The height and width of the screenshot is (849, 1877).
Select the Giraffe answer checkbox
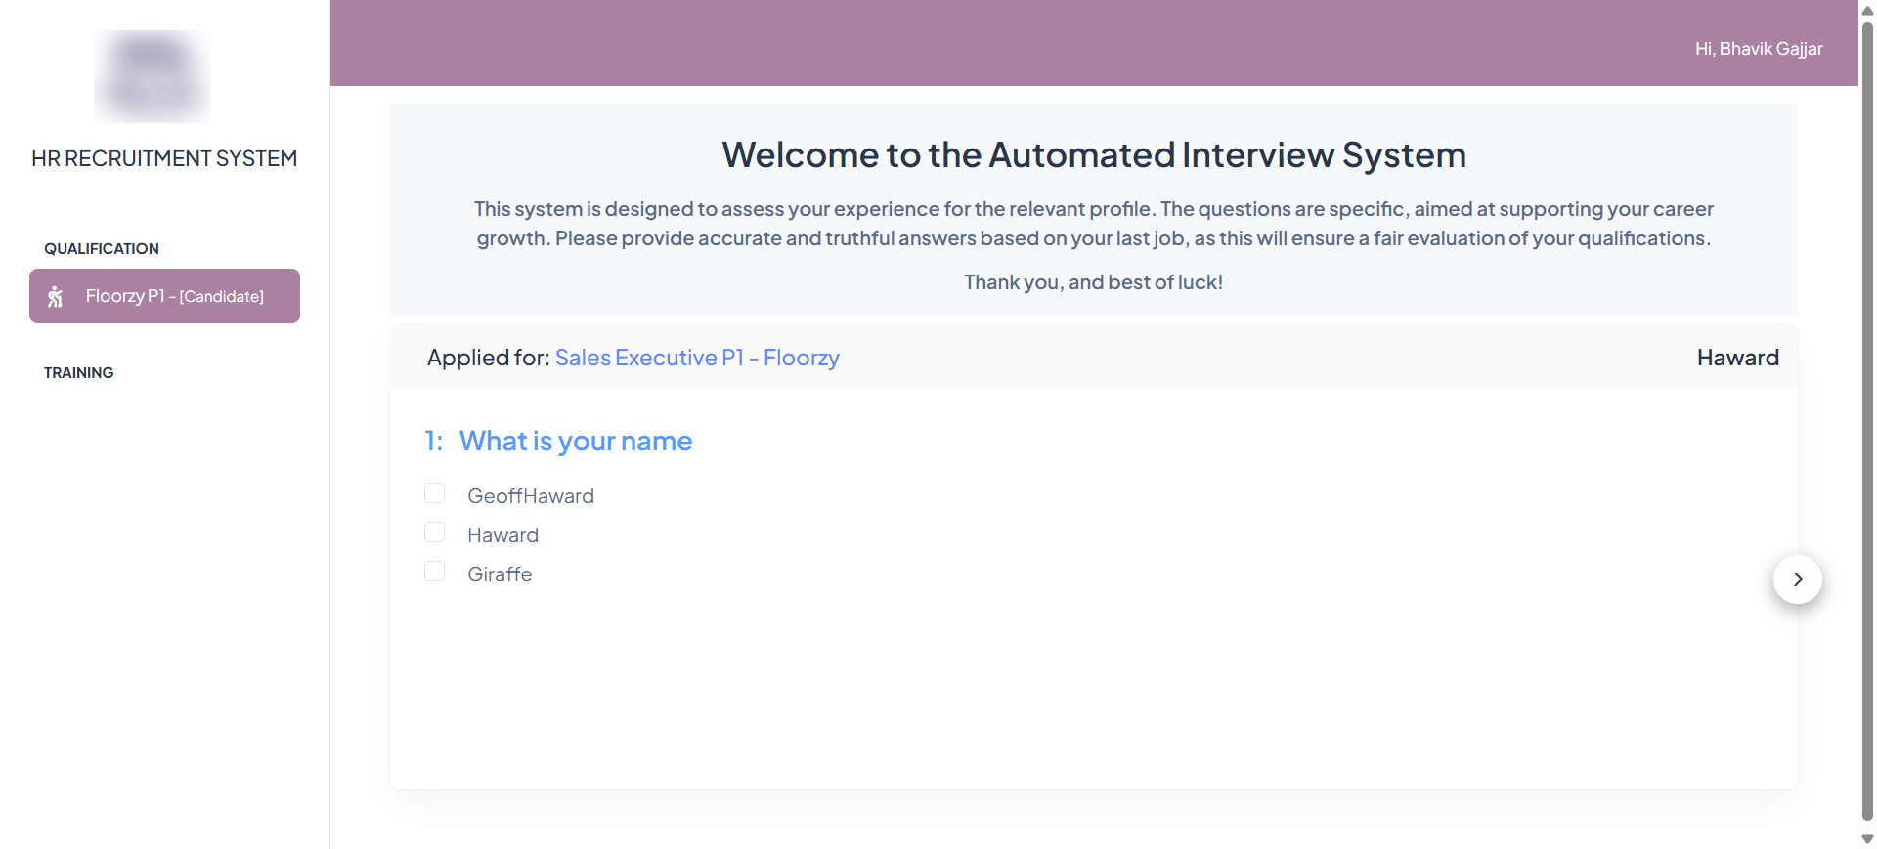coord(434,572)
